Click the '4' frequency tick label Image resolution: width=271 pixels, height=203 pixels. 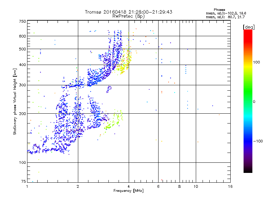tap(129, 186)
